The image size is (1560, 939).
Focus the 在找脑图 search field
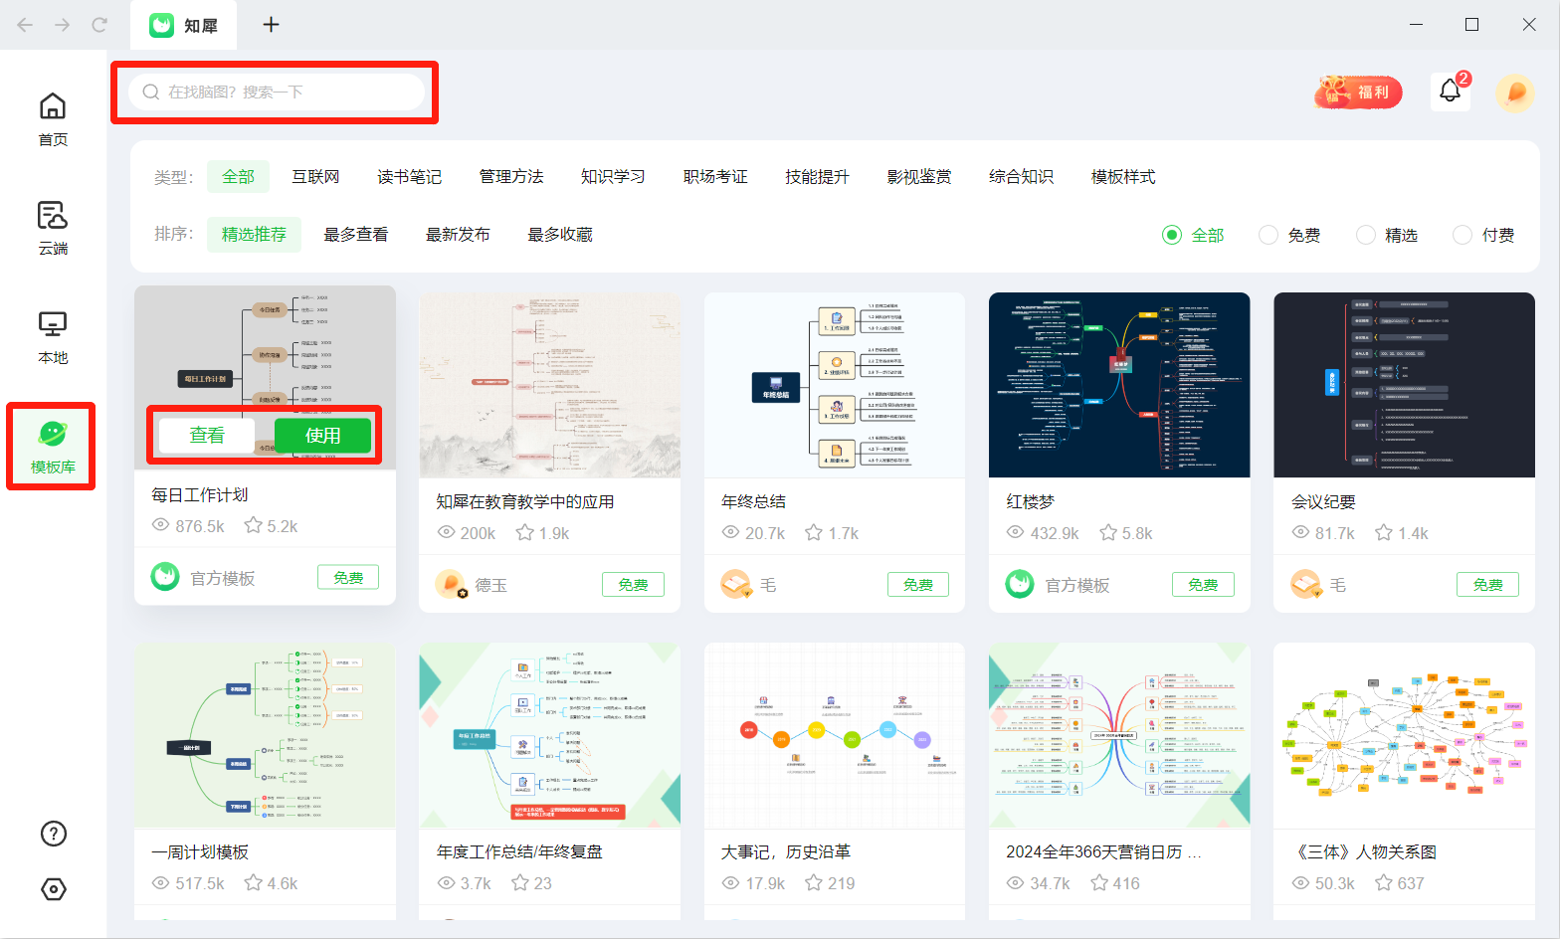coord(277,92)
